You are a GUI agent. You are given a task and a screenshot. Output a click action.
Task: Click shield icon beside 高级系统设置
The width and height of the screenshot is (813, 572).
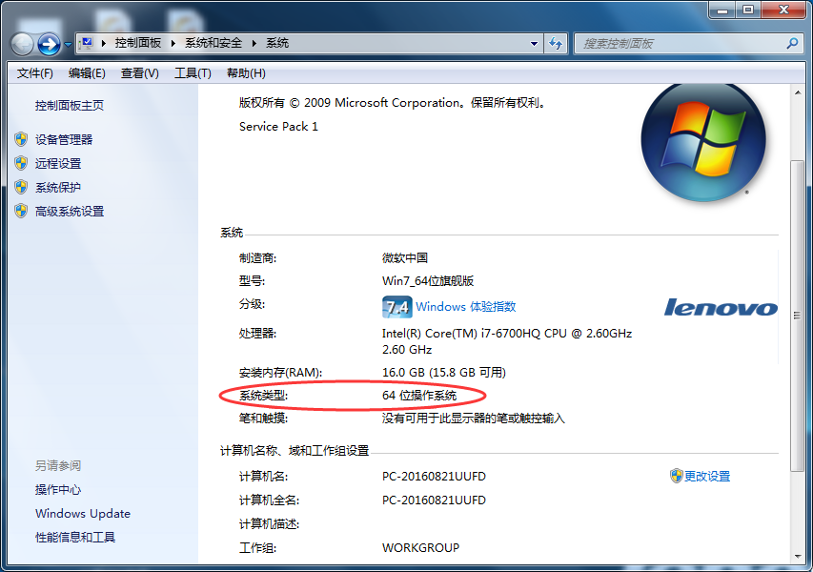21,211
